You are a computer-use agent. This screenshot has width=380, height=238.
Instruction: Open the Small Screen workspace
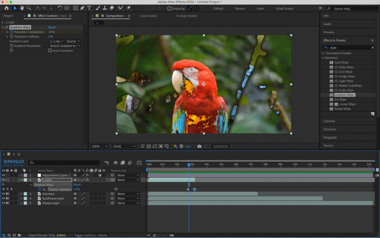tap(284, 8)
